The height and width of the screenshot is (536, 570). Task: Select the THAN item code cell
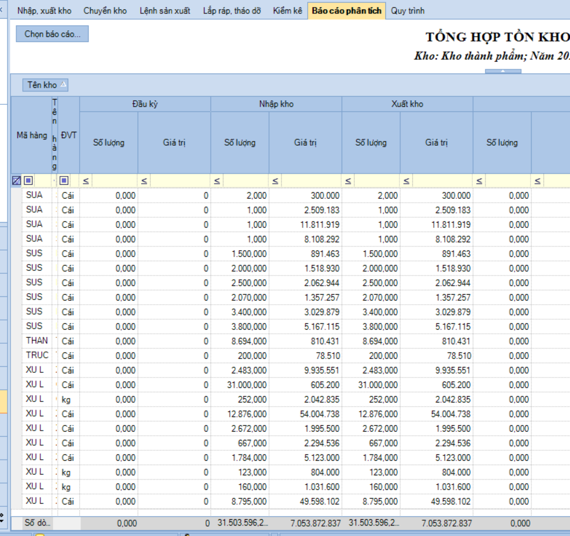click(37, 340)
